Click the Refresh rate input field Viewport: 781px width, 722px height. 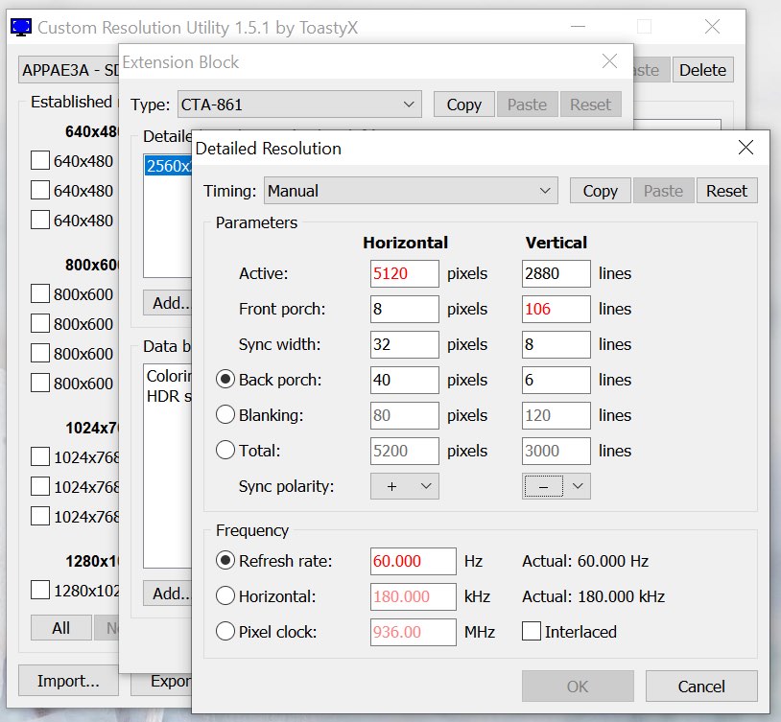coord(413,561)
